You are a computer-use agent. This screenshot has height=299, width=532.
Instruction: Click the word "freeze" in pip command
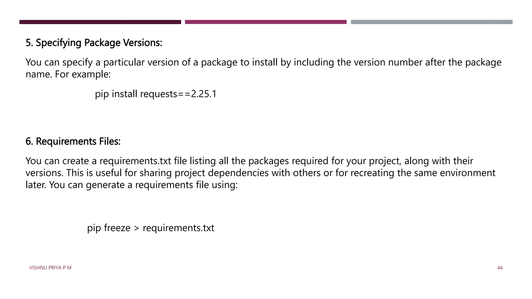tap(117, 228)
